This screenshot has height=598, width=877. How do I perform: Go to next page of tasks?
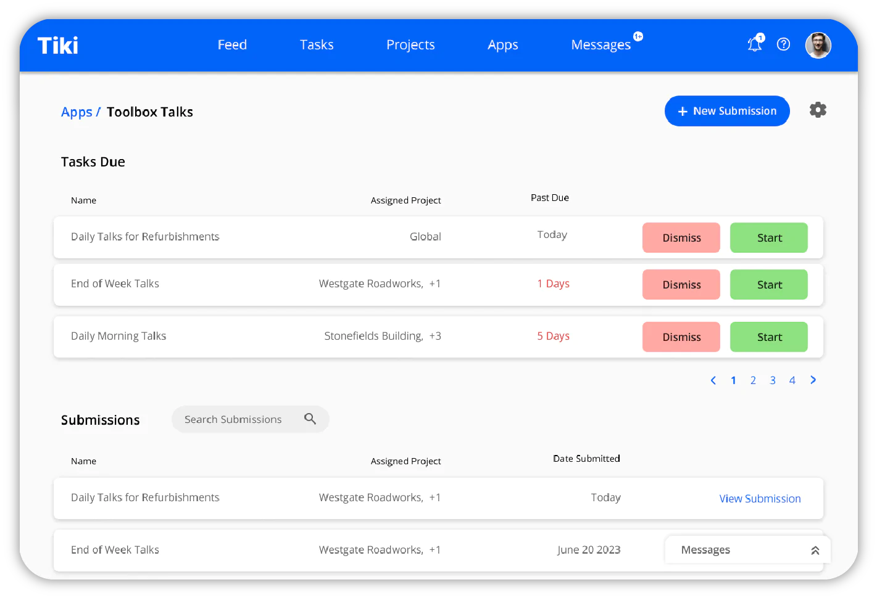pyautogui.click(x=813, y=380)
